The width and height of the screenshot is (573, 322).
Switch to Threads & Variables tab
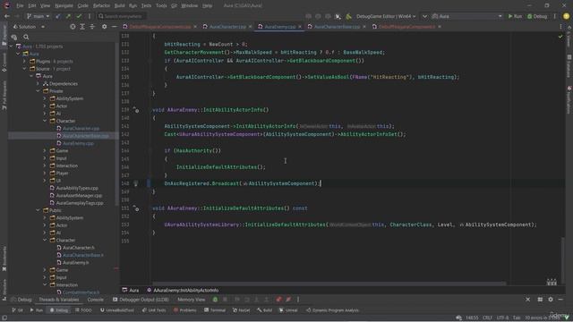pos(59,300)
